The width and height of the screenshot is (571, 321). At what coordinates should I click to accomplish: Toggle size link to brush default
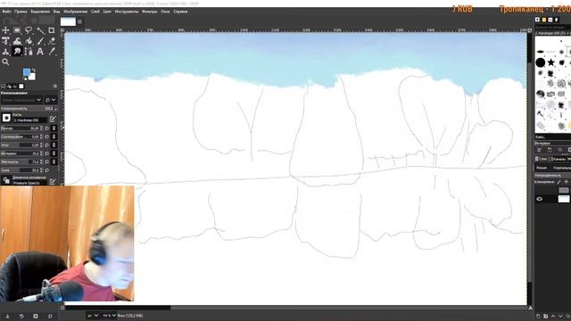[54, 128]
